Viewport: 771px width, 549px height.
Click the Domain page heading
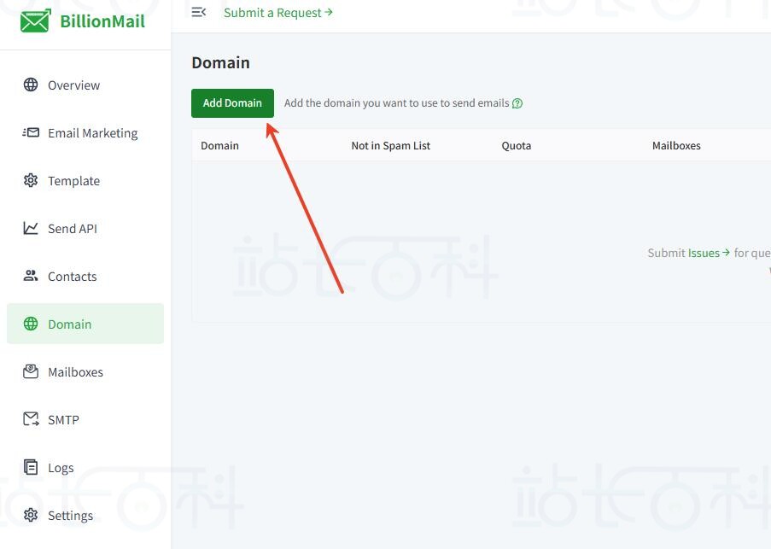coord(221,63)
